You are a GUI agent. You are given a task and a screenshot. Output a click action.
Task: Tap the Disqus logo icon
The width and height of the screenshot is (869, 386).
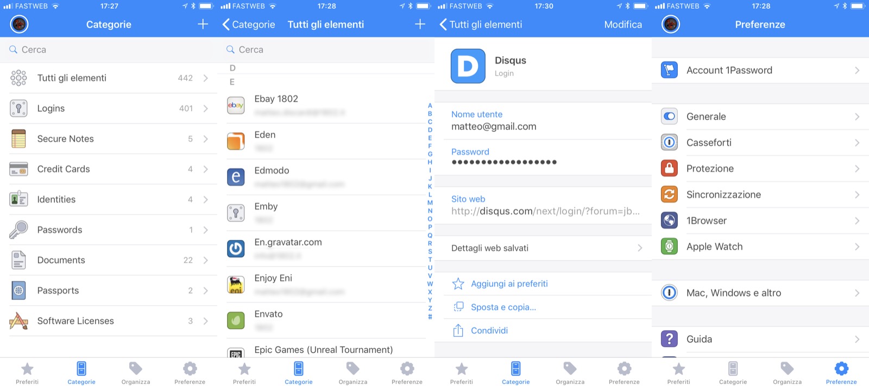pos(468,66)
